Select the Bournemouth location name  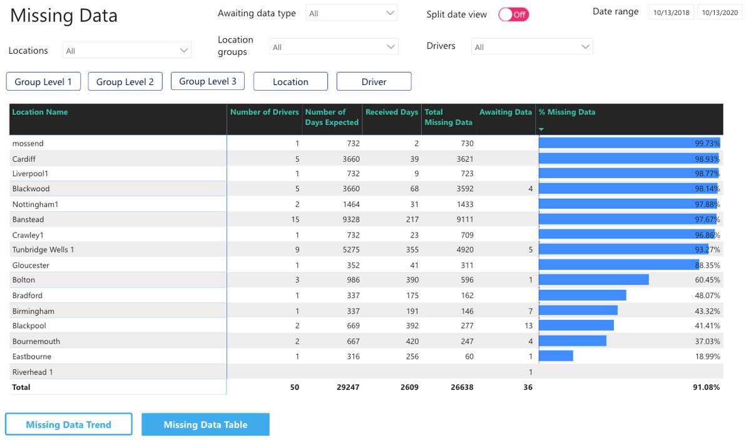(36, 341)
